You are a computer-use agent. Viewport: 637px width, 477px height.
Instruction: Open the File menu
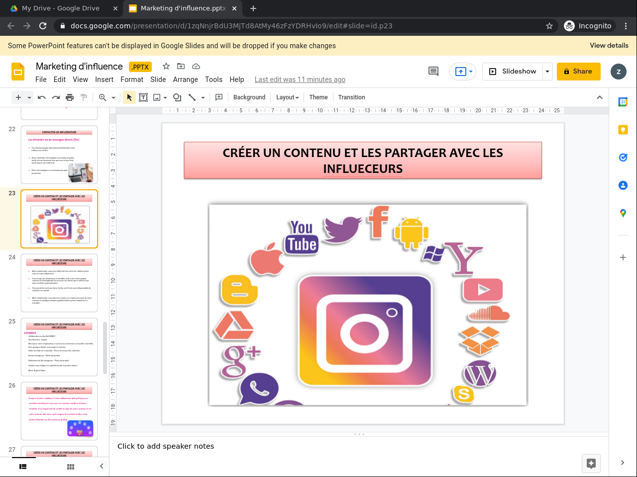pos(41,79)
